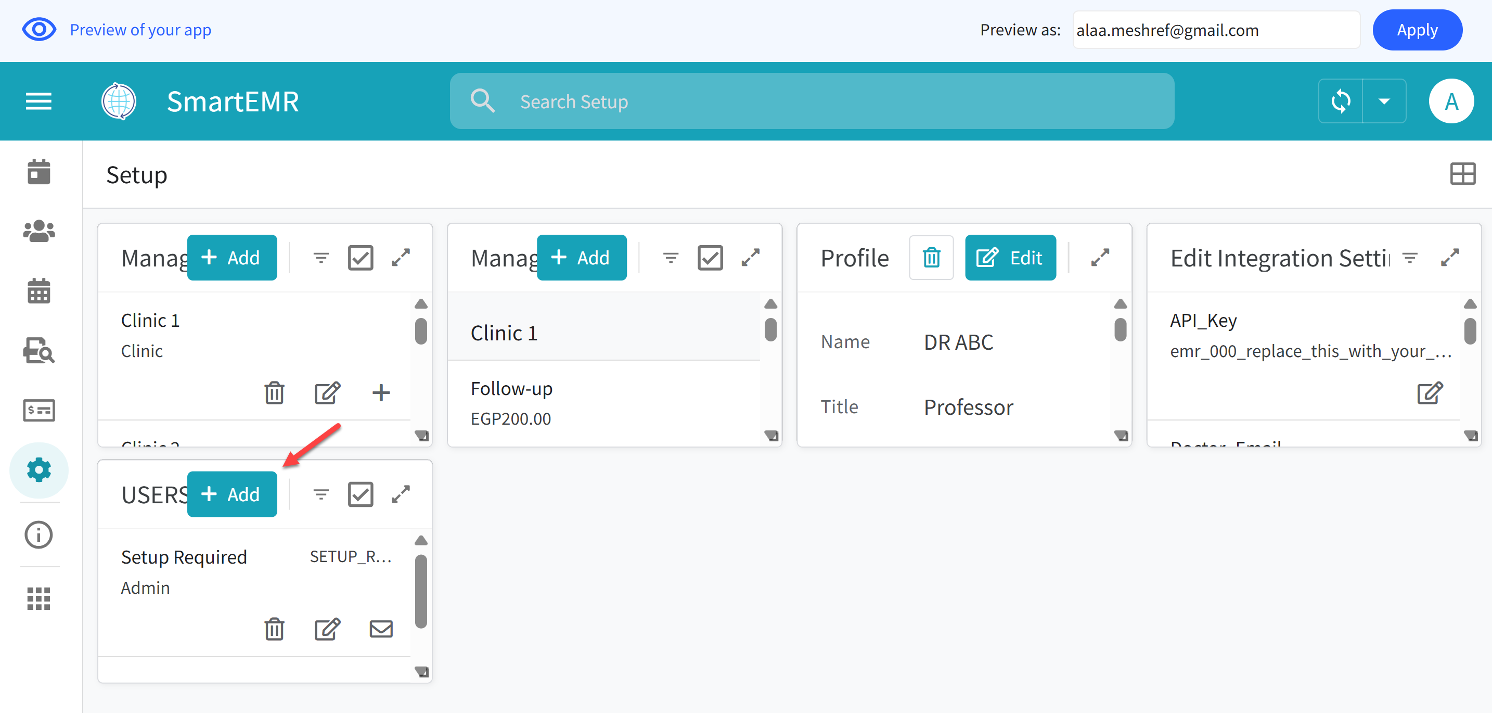This screenshot has width=1492, height=713.
Task: Open the hamburger navigation menu
Action: pos(38,101)
